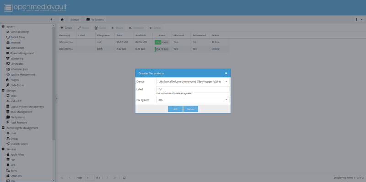
Task: Click Unmount toolbar button
Action: coord(136,28)
